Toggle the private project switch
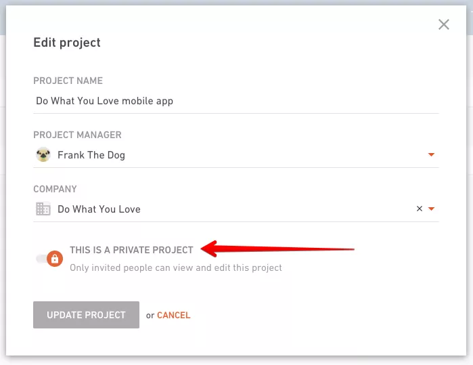Viewport: 473px width, 365px height. pos(49,259)
